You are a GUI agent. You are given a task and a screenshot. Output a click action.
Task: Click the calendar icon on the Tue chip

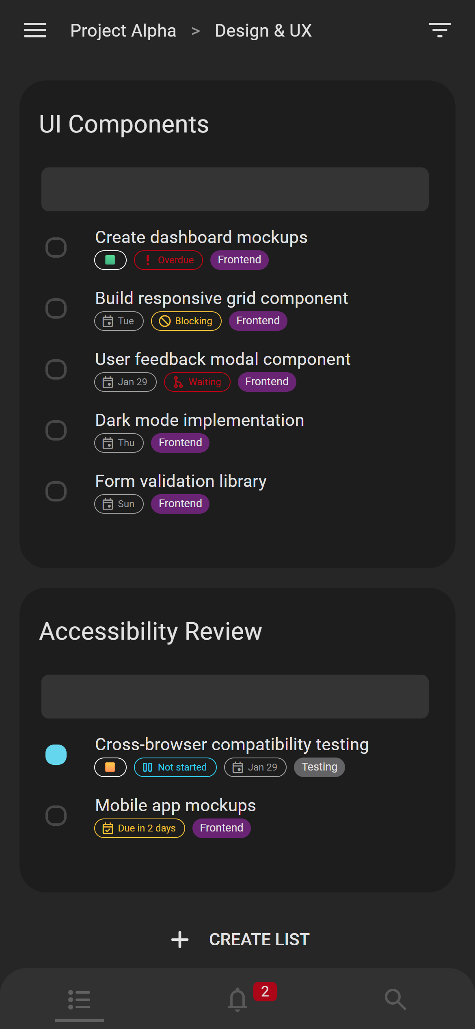[108, 321]
